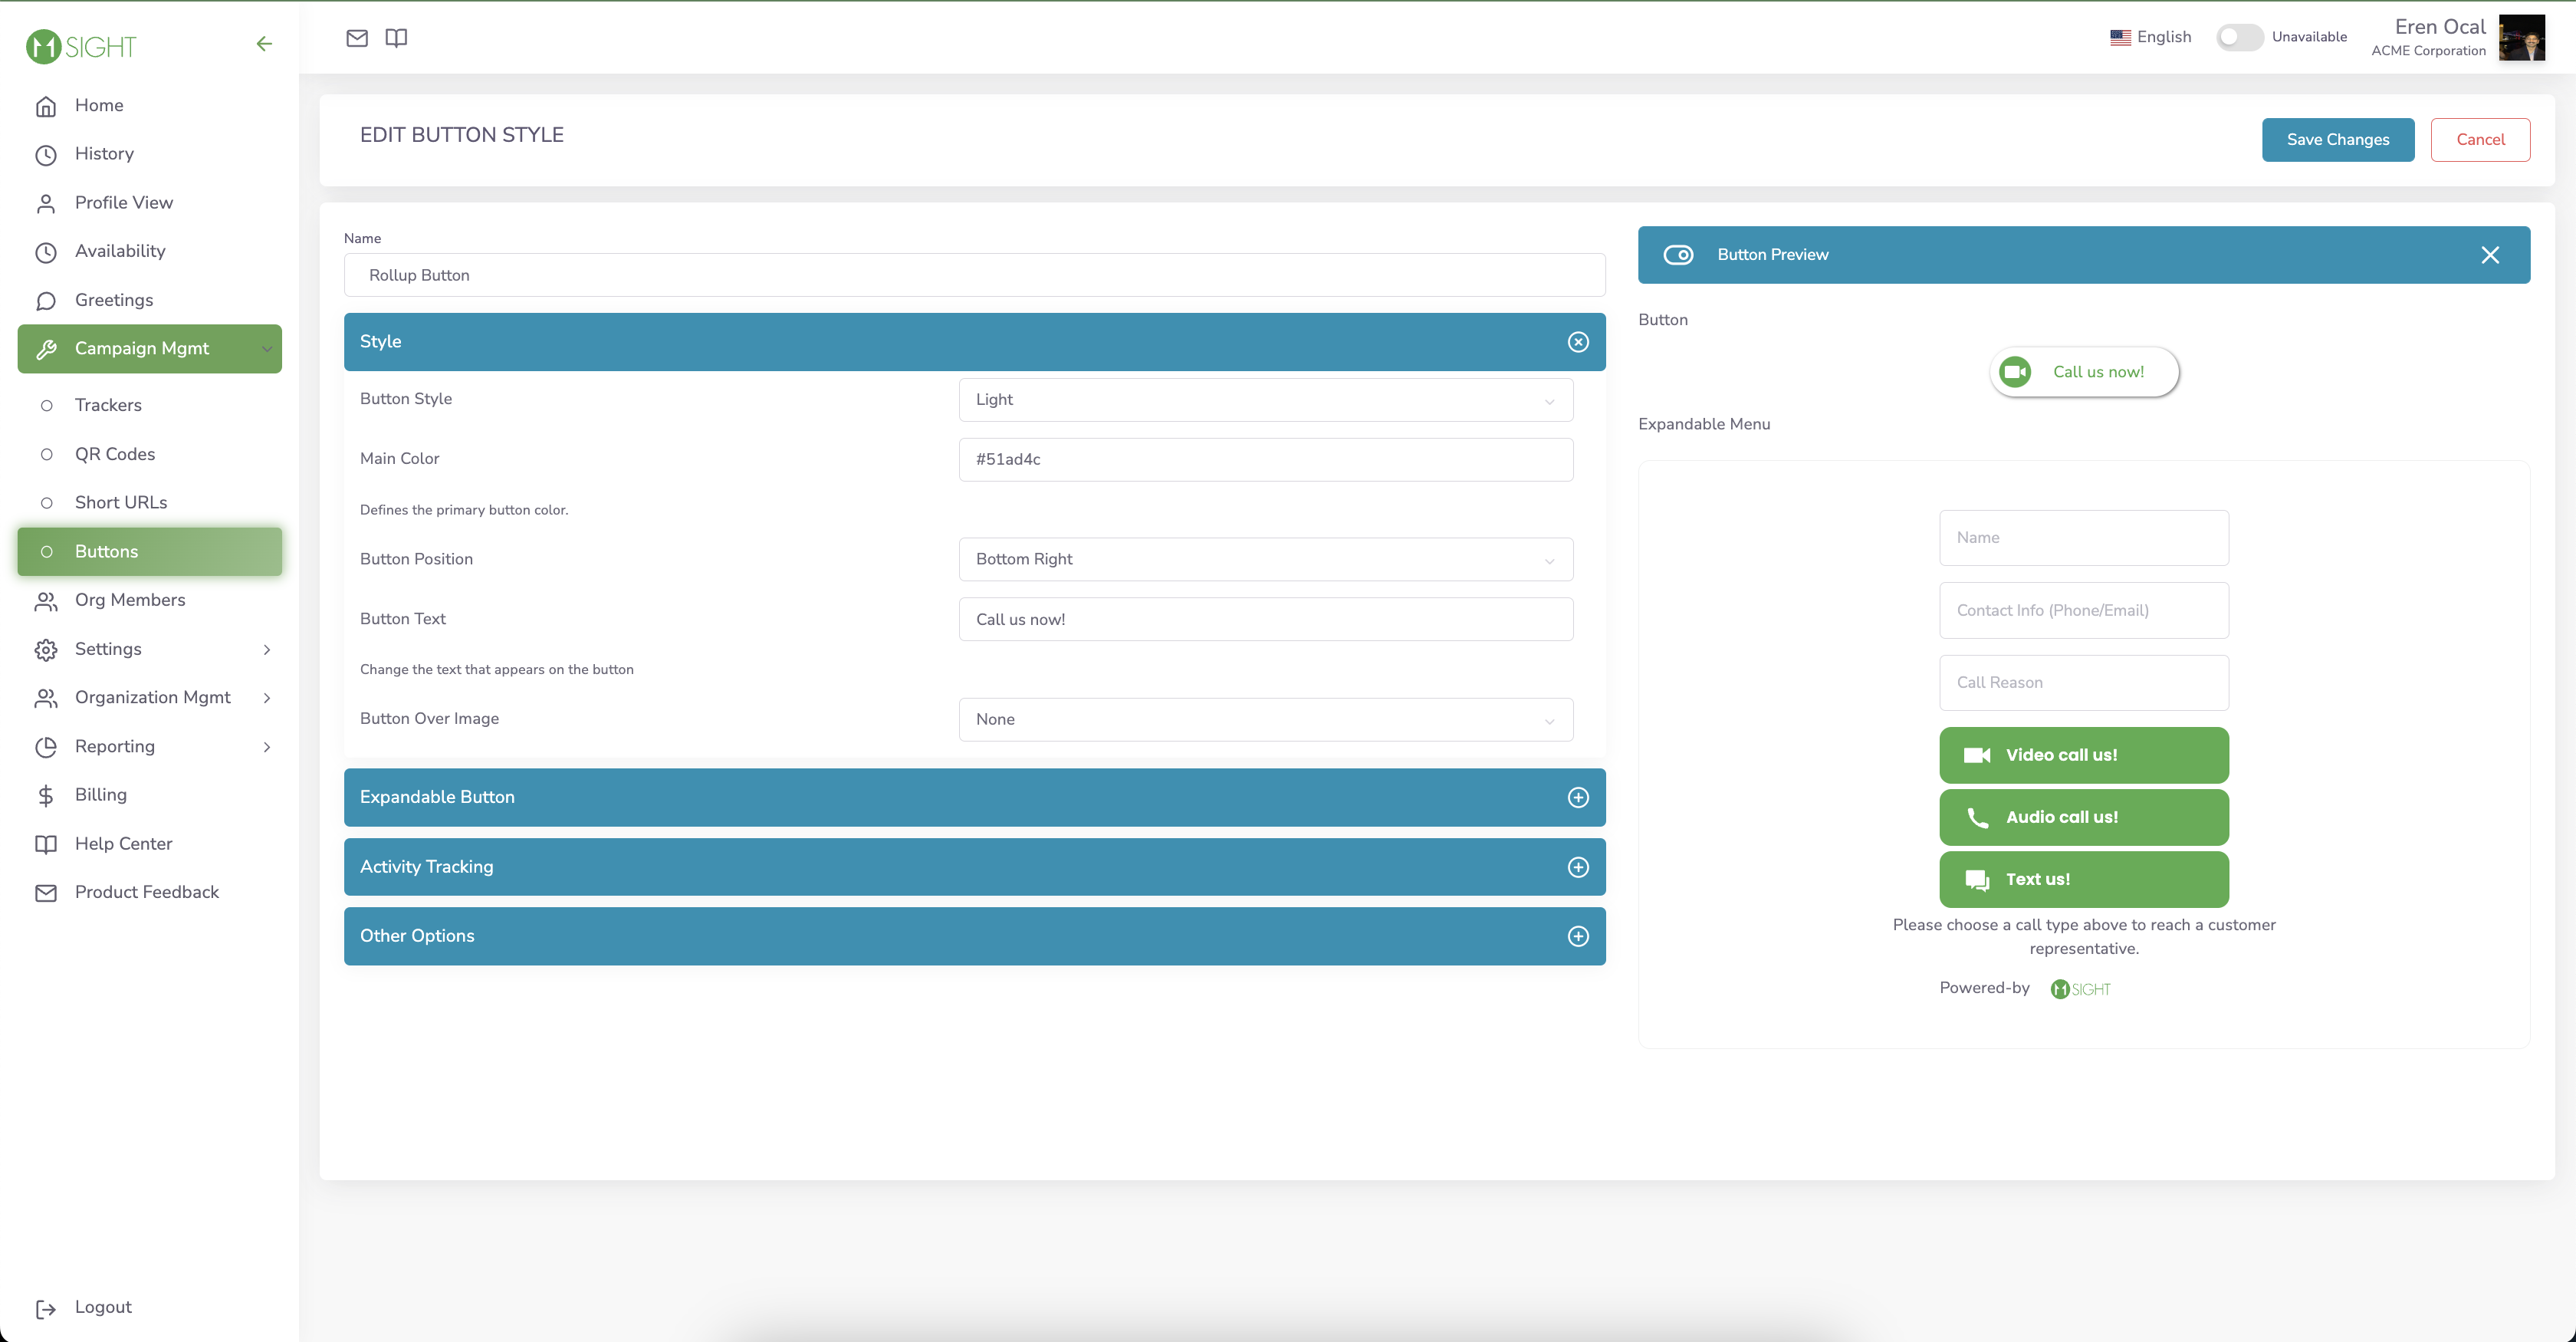Collapse the Style section with the X circle
The height and width of the screenshot is (1342, 2576).
(1578, 342)
